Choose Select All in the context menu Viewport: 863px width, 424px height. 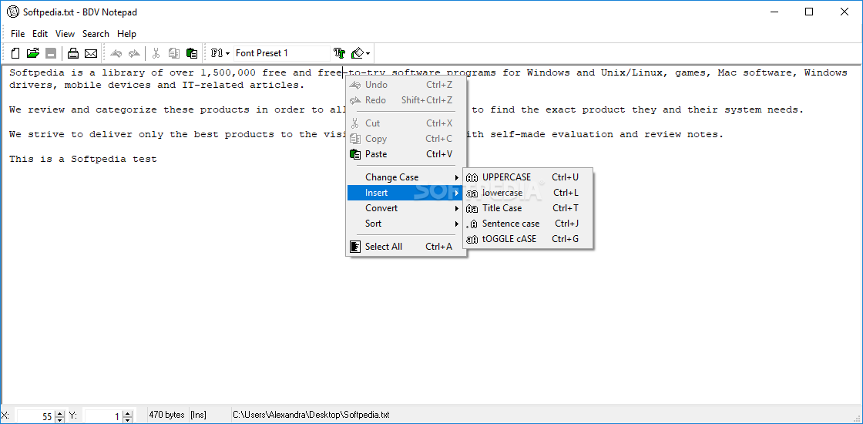pos(406,247)
